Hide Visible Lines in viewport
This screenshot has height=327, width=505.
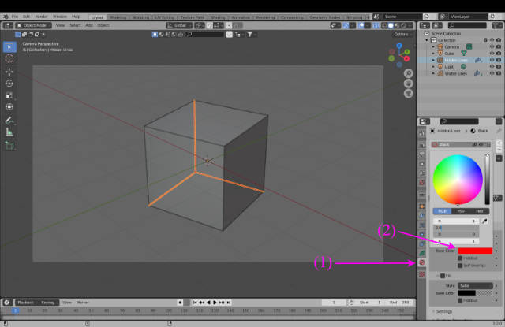(492, 73)
